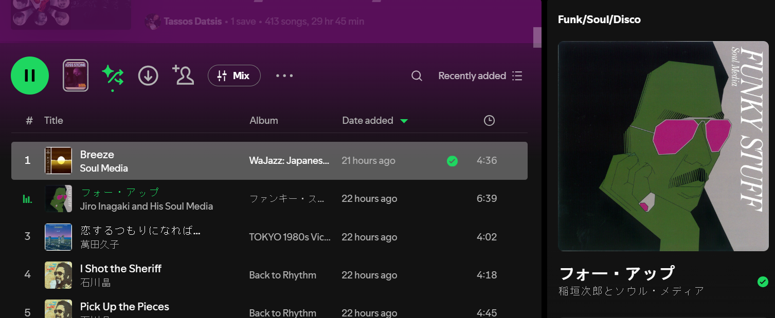Open the Recently added sorting dropdown

point(472,76)
